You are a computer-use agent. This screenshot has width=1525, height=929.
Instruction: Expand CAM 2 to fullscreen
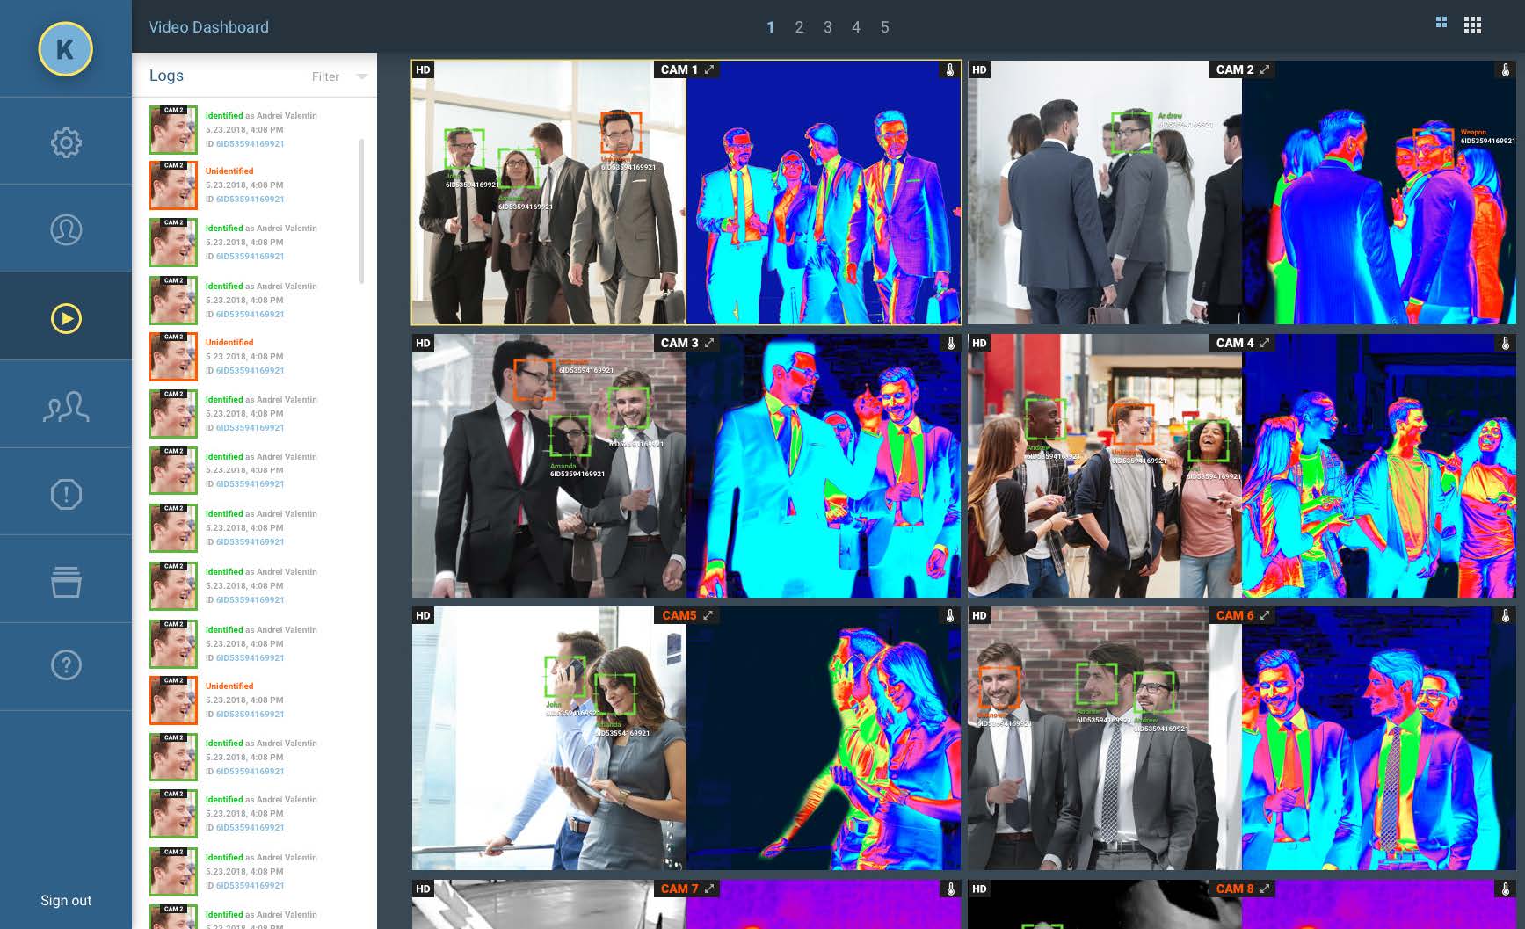[x=1265, y=69]
